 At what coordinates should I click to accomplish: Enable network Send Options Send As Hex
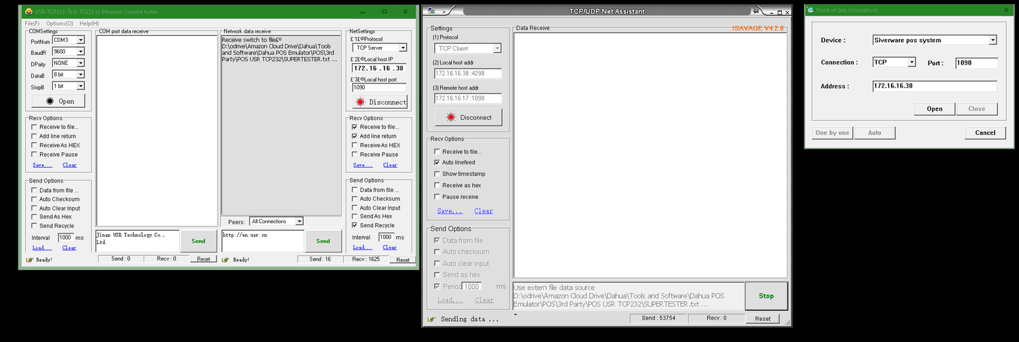click(355, 216)
